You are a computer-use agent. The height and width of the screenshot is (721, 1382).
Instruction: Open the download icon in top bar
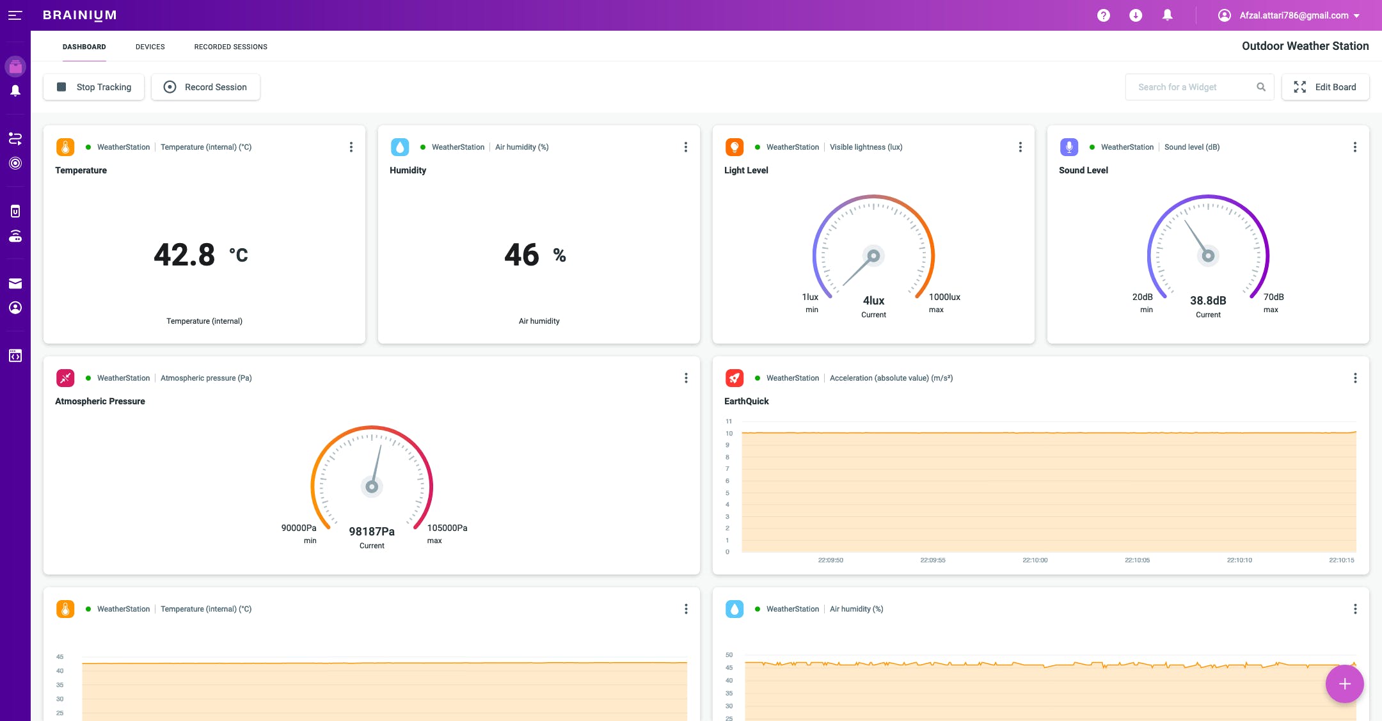[x=1136, y=15]
